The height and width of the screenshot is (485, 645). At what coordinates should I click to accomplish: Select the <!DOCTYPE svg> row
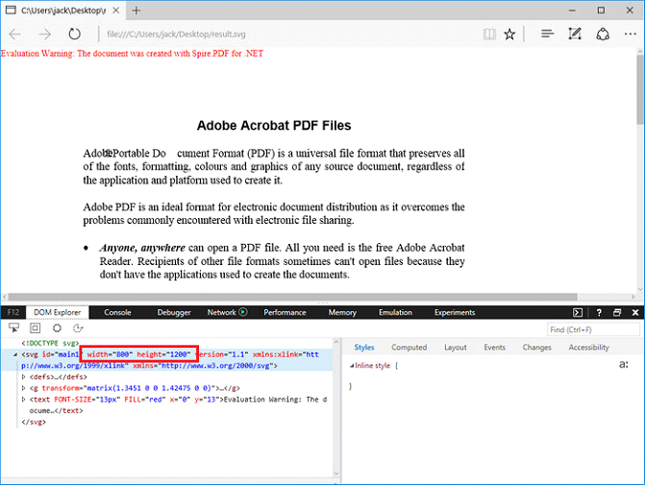coord(50,343)
